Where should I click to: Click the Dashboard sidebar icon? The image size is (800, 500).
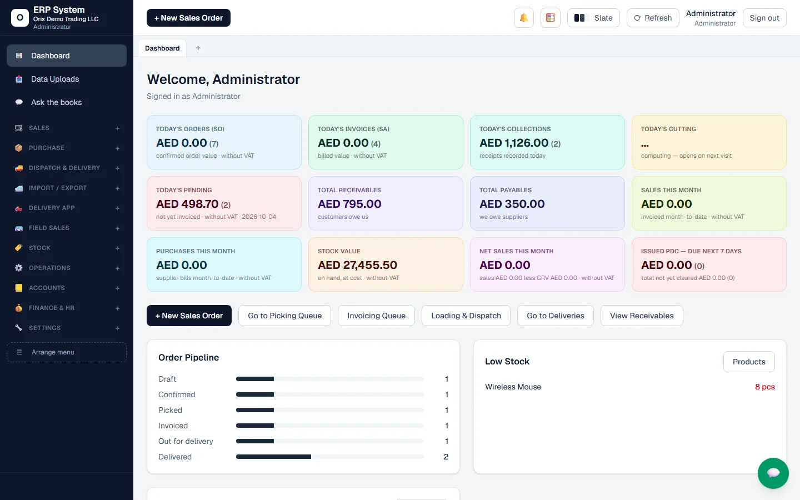coord(19,56)
